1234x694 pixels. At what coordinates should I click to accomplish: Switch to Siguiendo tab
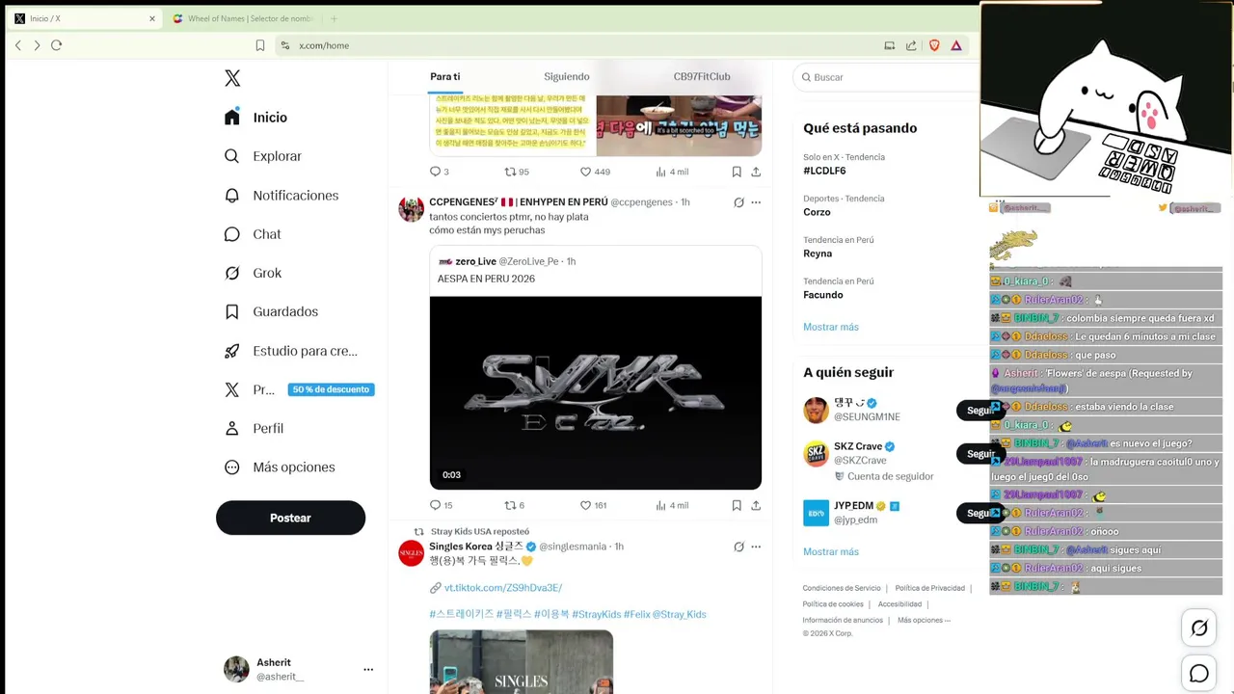tap(567, 76)
